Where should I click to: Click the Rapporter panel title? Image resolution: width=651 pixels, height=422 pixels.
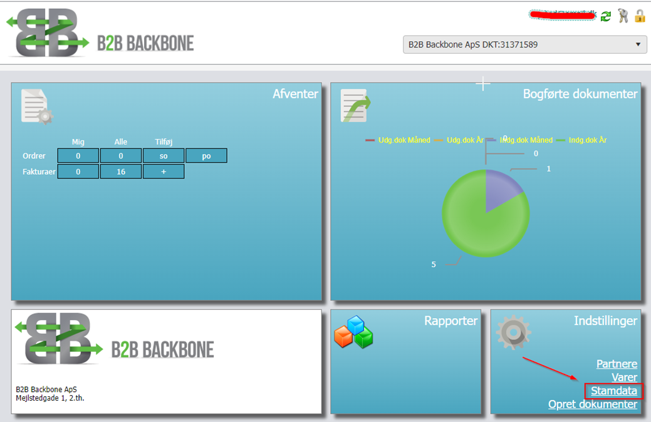click(x=451, y=321)
